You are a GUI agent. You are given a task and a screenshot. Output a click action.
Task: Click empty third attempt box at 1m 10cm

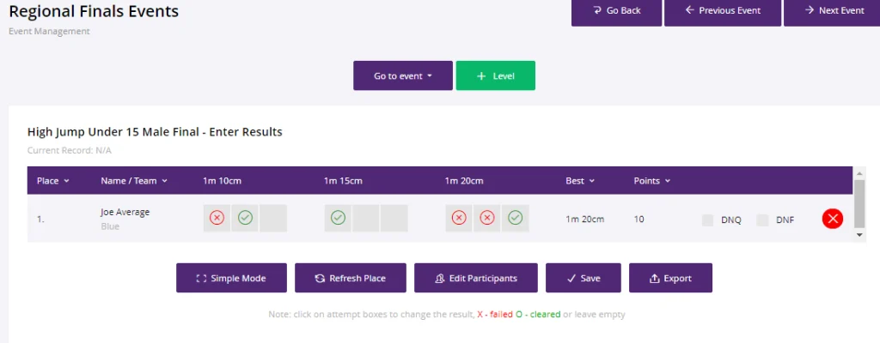pyautogui.click(x=273, y=218)
